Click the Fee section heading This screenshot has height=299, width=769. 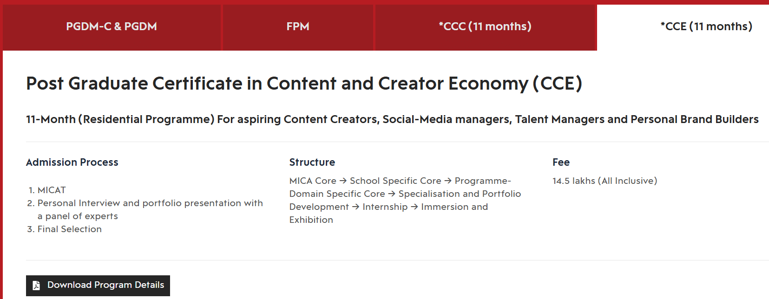561,162
